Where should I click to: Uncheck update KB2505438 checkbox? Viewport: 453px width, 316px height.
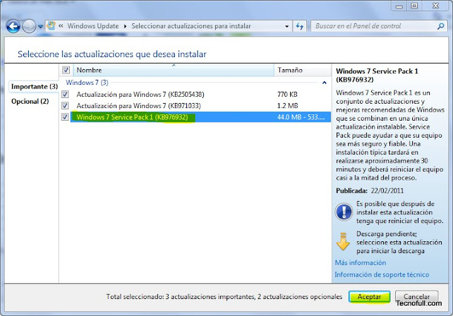coord(65,94)
